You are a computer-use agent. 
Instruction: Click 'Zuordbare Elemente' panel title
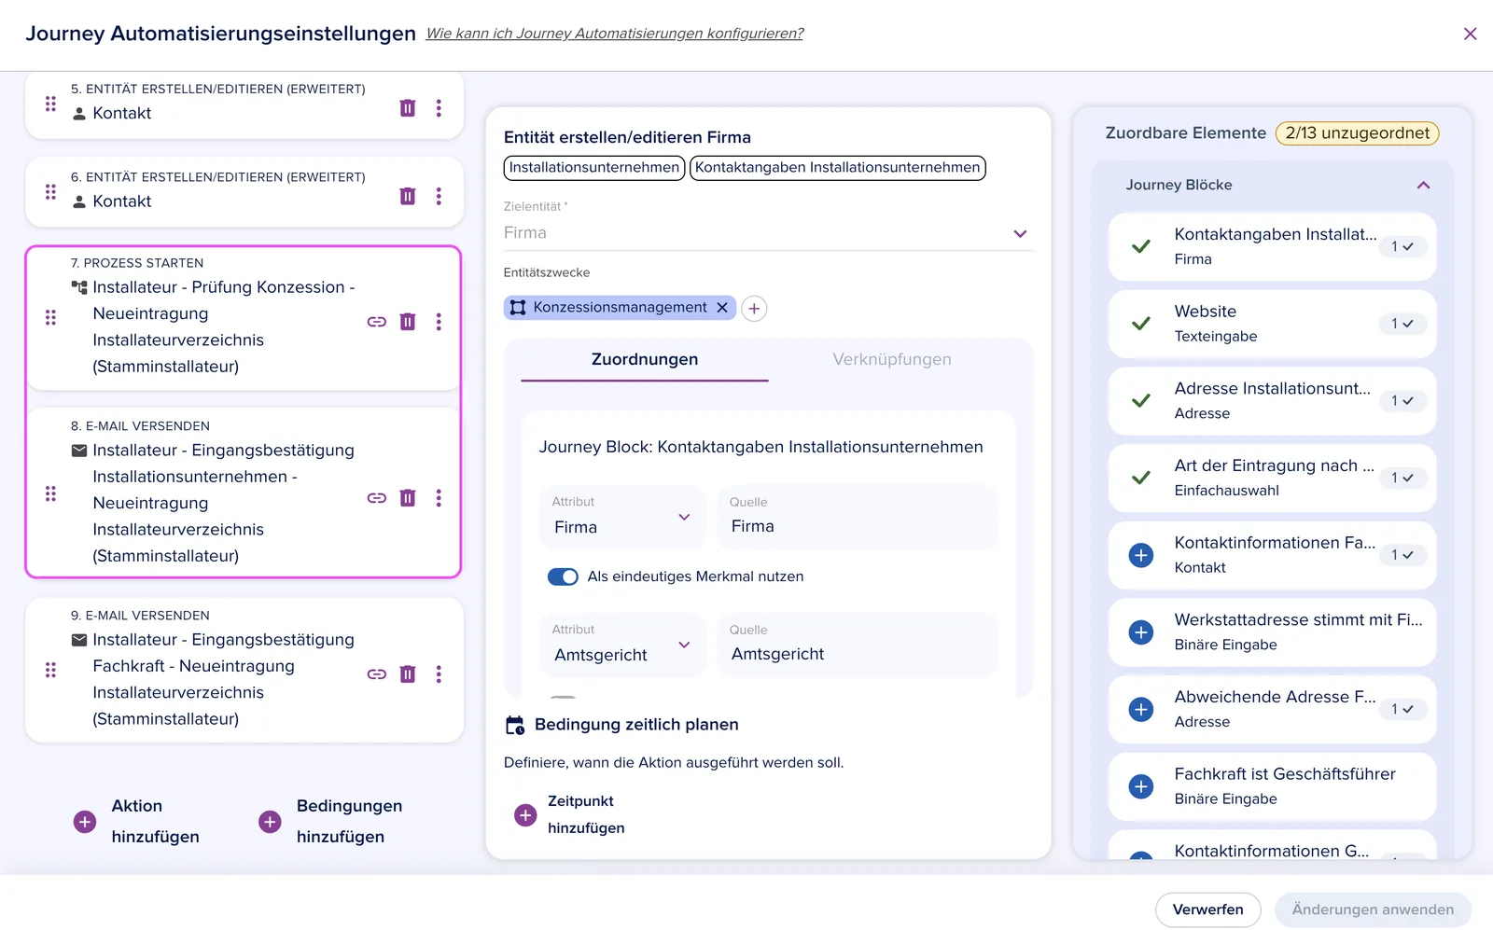[x=1186, y=133]
